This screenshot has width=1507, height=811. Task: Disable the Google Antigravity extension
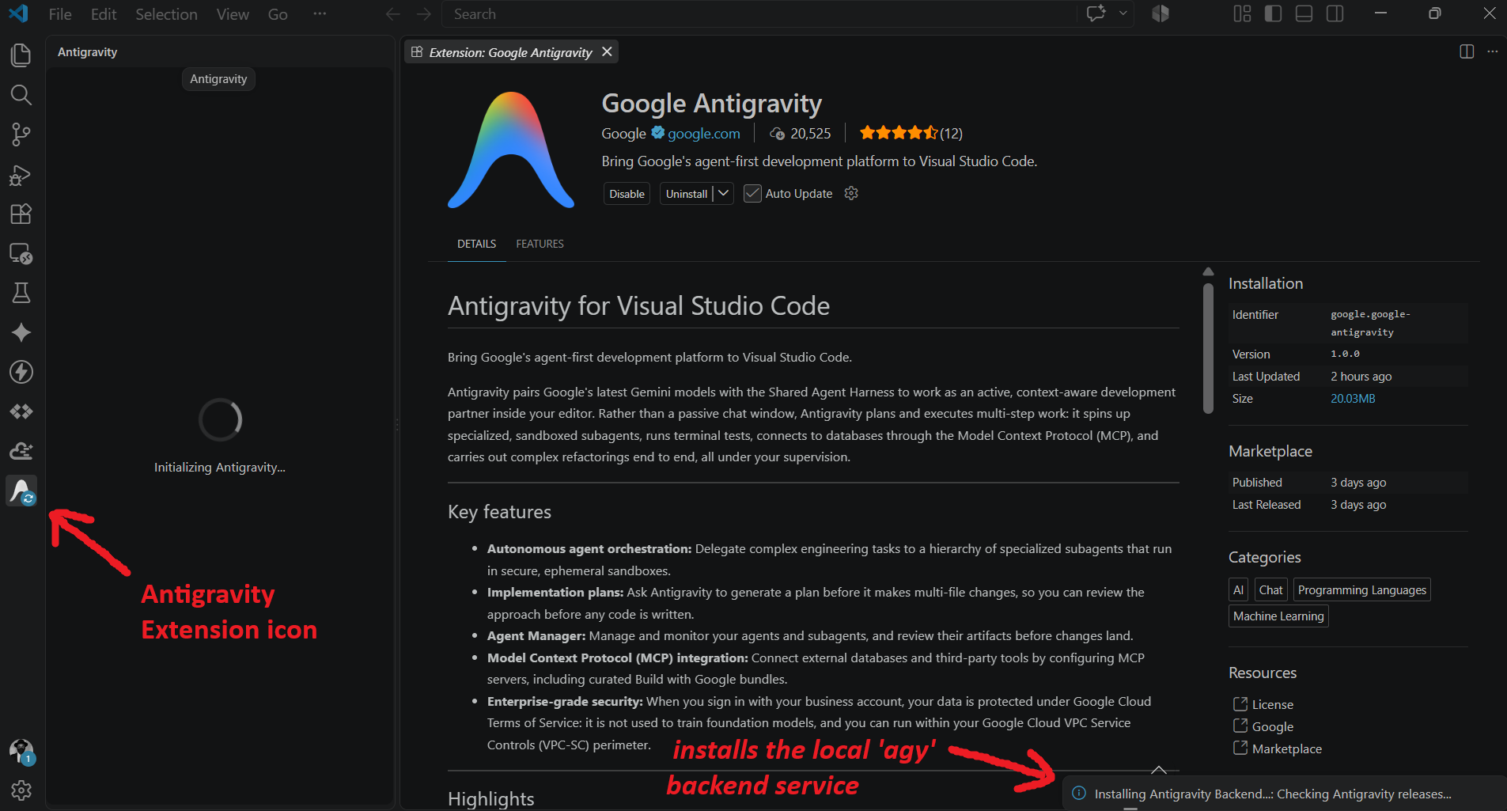coord(627,194)
